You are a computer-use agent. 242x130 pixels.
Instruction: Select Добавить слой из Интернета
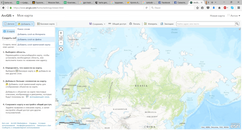point(31,34)
